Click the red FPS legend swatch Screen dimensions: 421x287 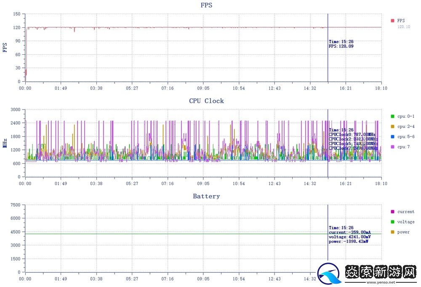[x=392, y=21]
